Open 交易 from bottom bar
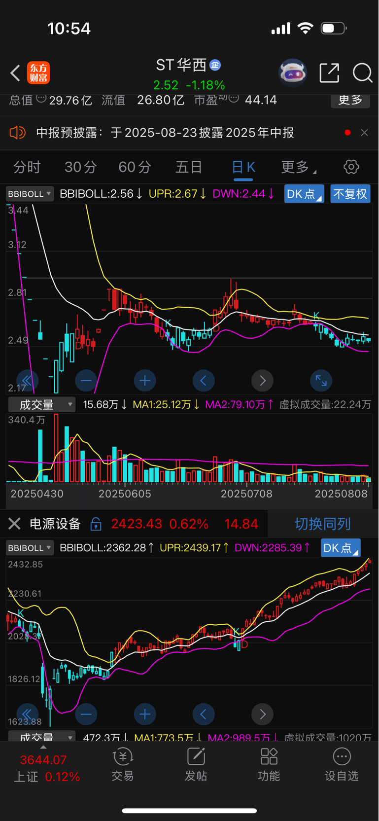Viewport: 379px width, 821px height. [x=122, y=765]
